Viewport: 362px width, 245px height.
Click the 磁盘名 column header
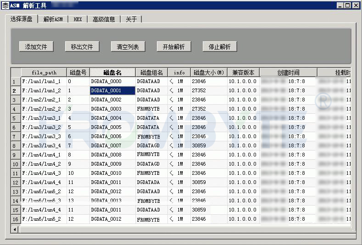point(112,72)
